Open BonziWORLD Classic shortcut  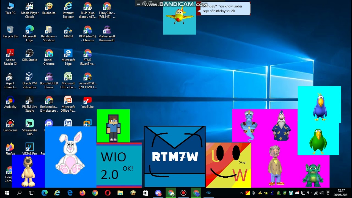pos(49,81)
